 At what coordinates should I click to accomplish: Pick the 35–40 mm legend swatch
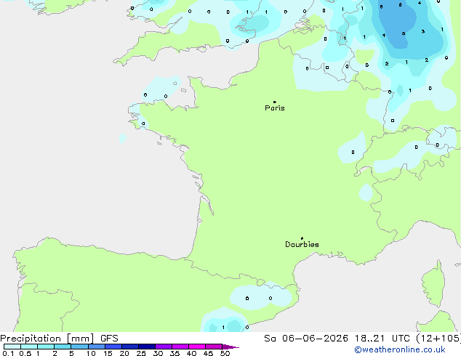(x=180, y=347)
